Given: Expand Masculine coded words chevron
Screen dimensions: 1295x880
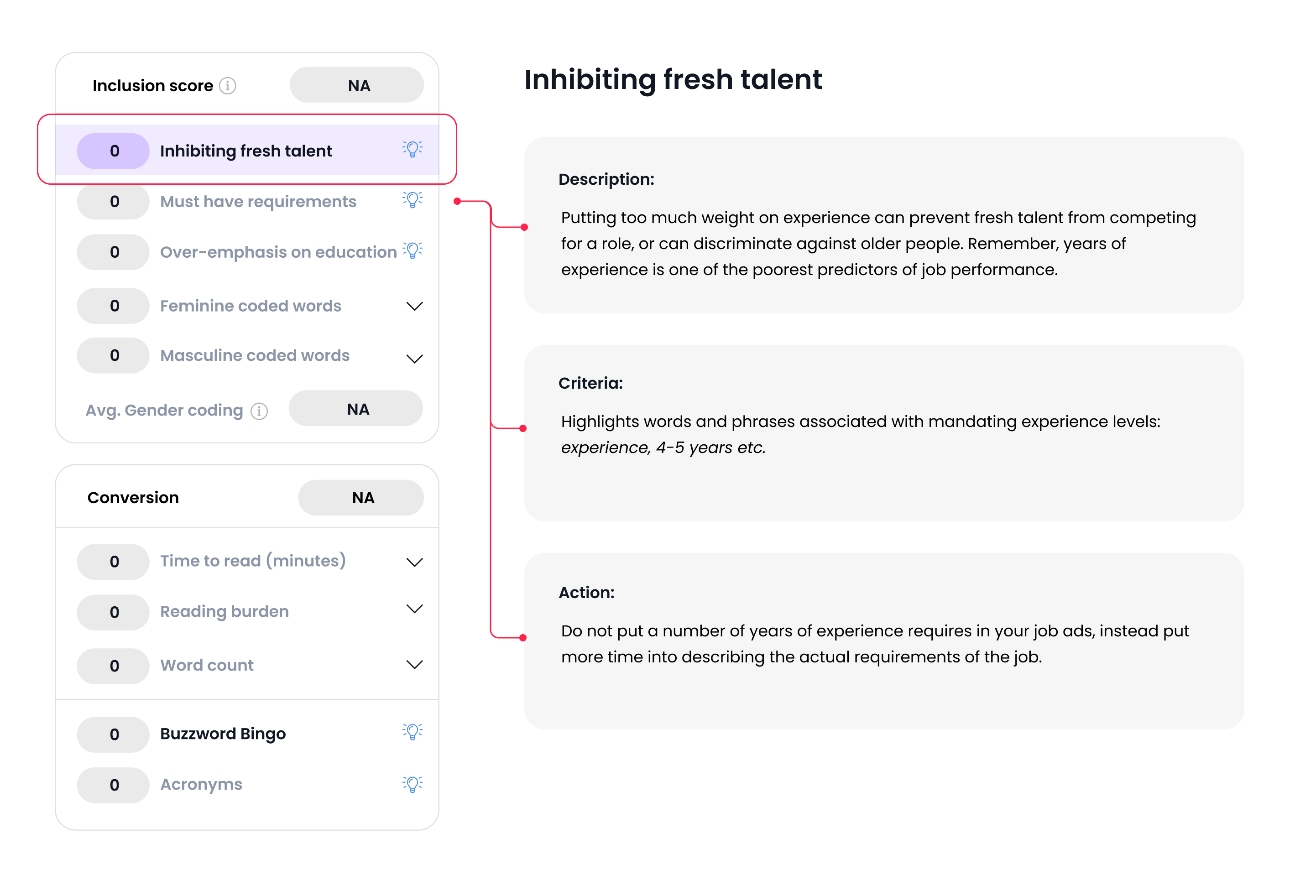Looking at the screenshot, I should (414, 358).
